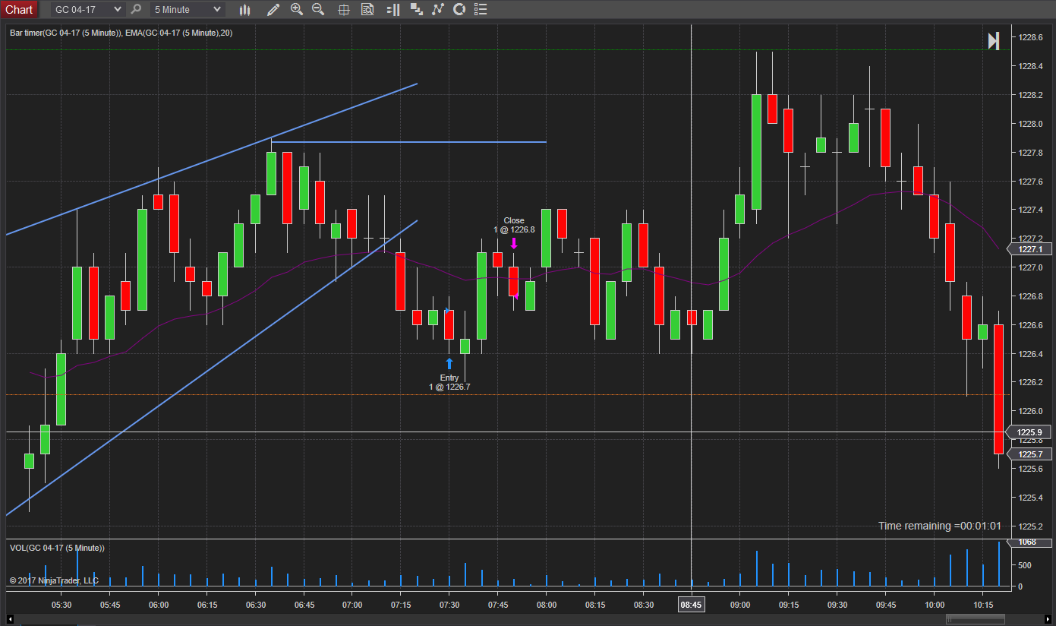Click the Close 1 @ 1226.8 label
Viewport: 1056px width, 626px height.
(x=514, y=225)
